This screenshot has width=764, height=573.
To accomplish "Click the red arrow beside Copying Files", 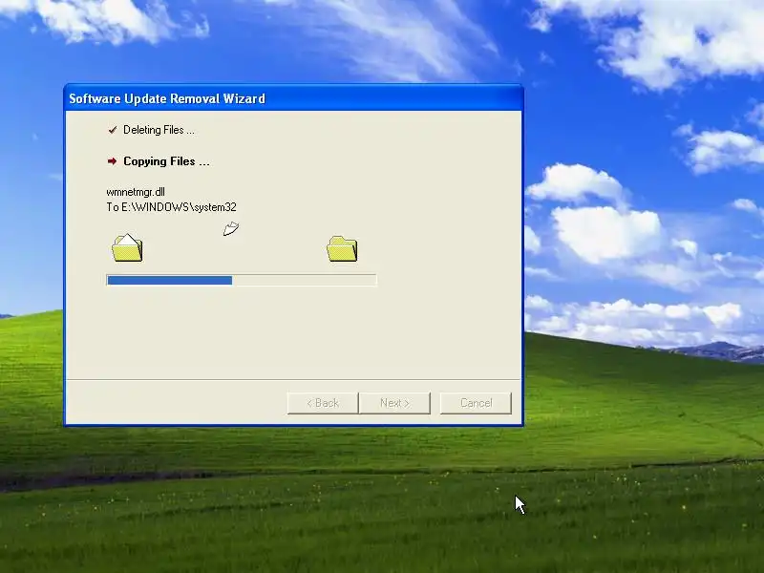I will (x=112, y=160).
